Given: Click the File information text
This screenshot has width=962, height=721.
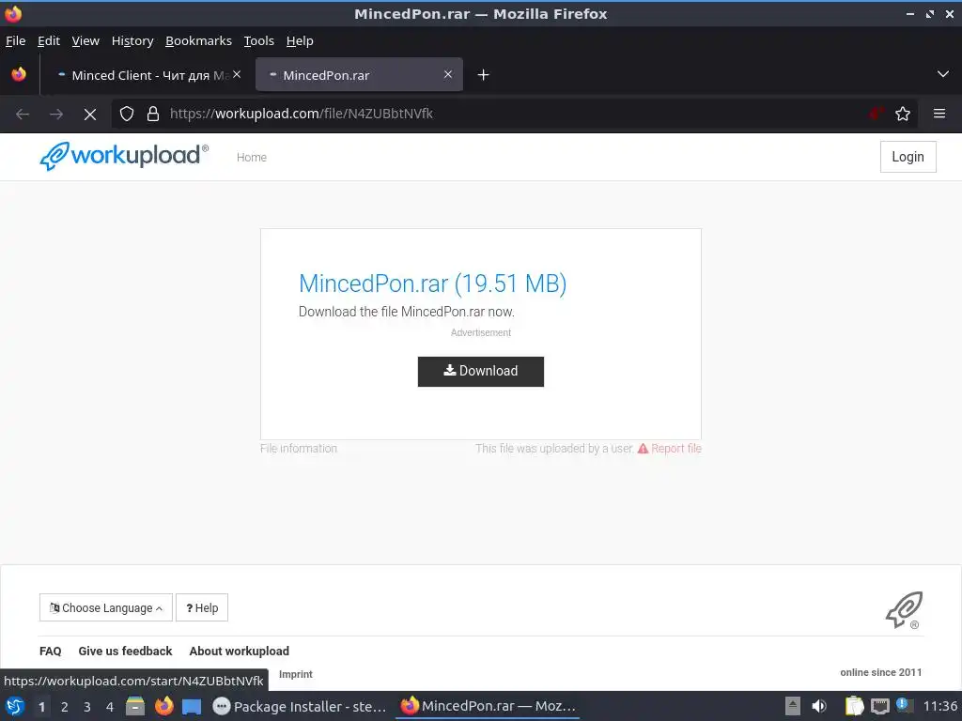Looking at the screenshot, I should [299, 449].
